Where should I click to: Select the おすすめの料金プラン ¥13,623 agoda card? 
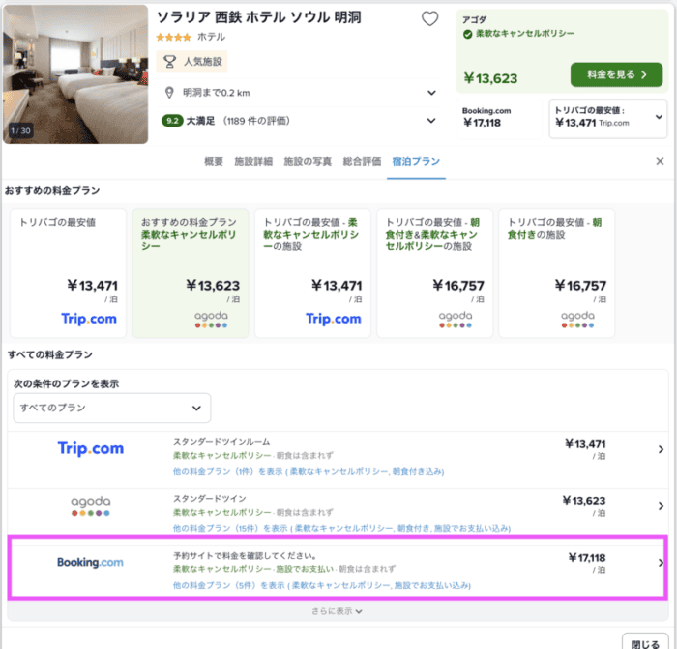191,273
